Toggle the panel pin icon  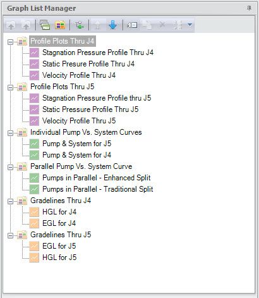(x=249, y=8)
